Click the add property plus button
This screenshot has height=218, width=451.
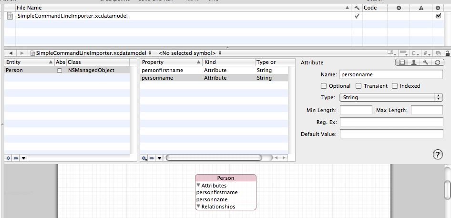tap(144, 158)
